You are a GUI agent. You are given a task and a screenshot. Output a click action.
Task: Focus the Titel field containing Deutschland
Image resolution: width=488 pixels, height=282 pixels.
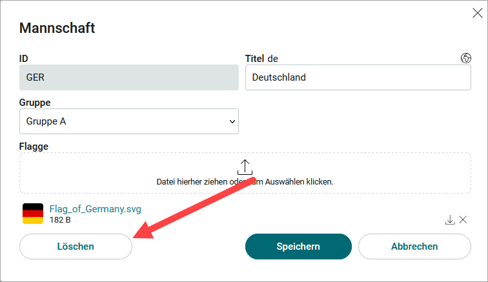358,77
